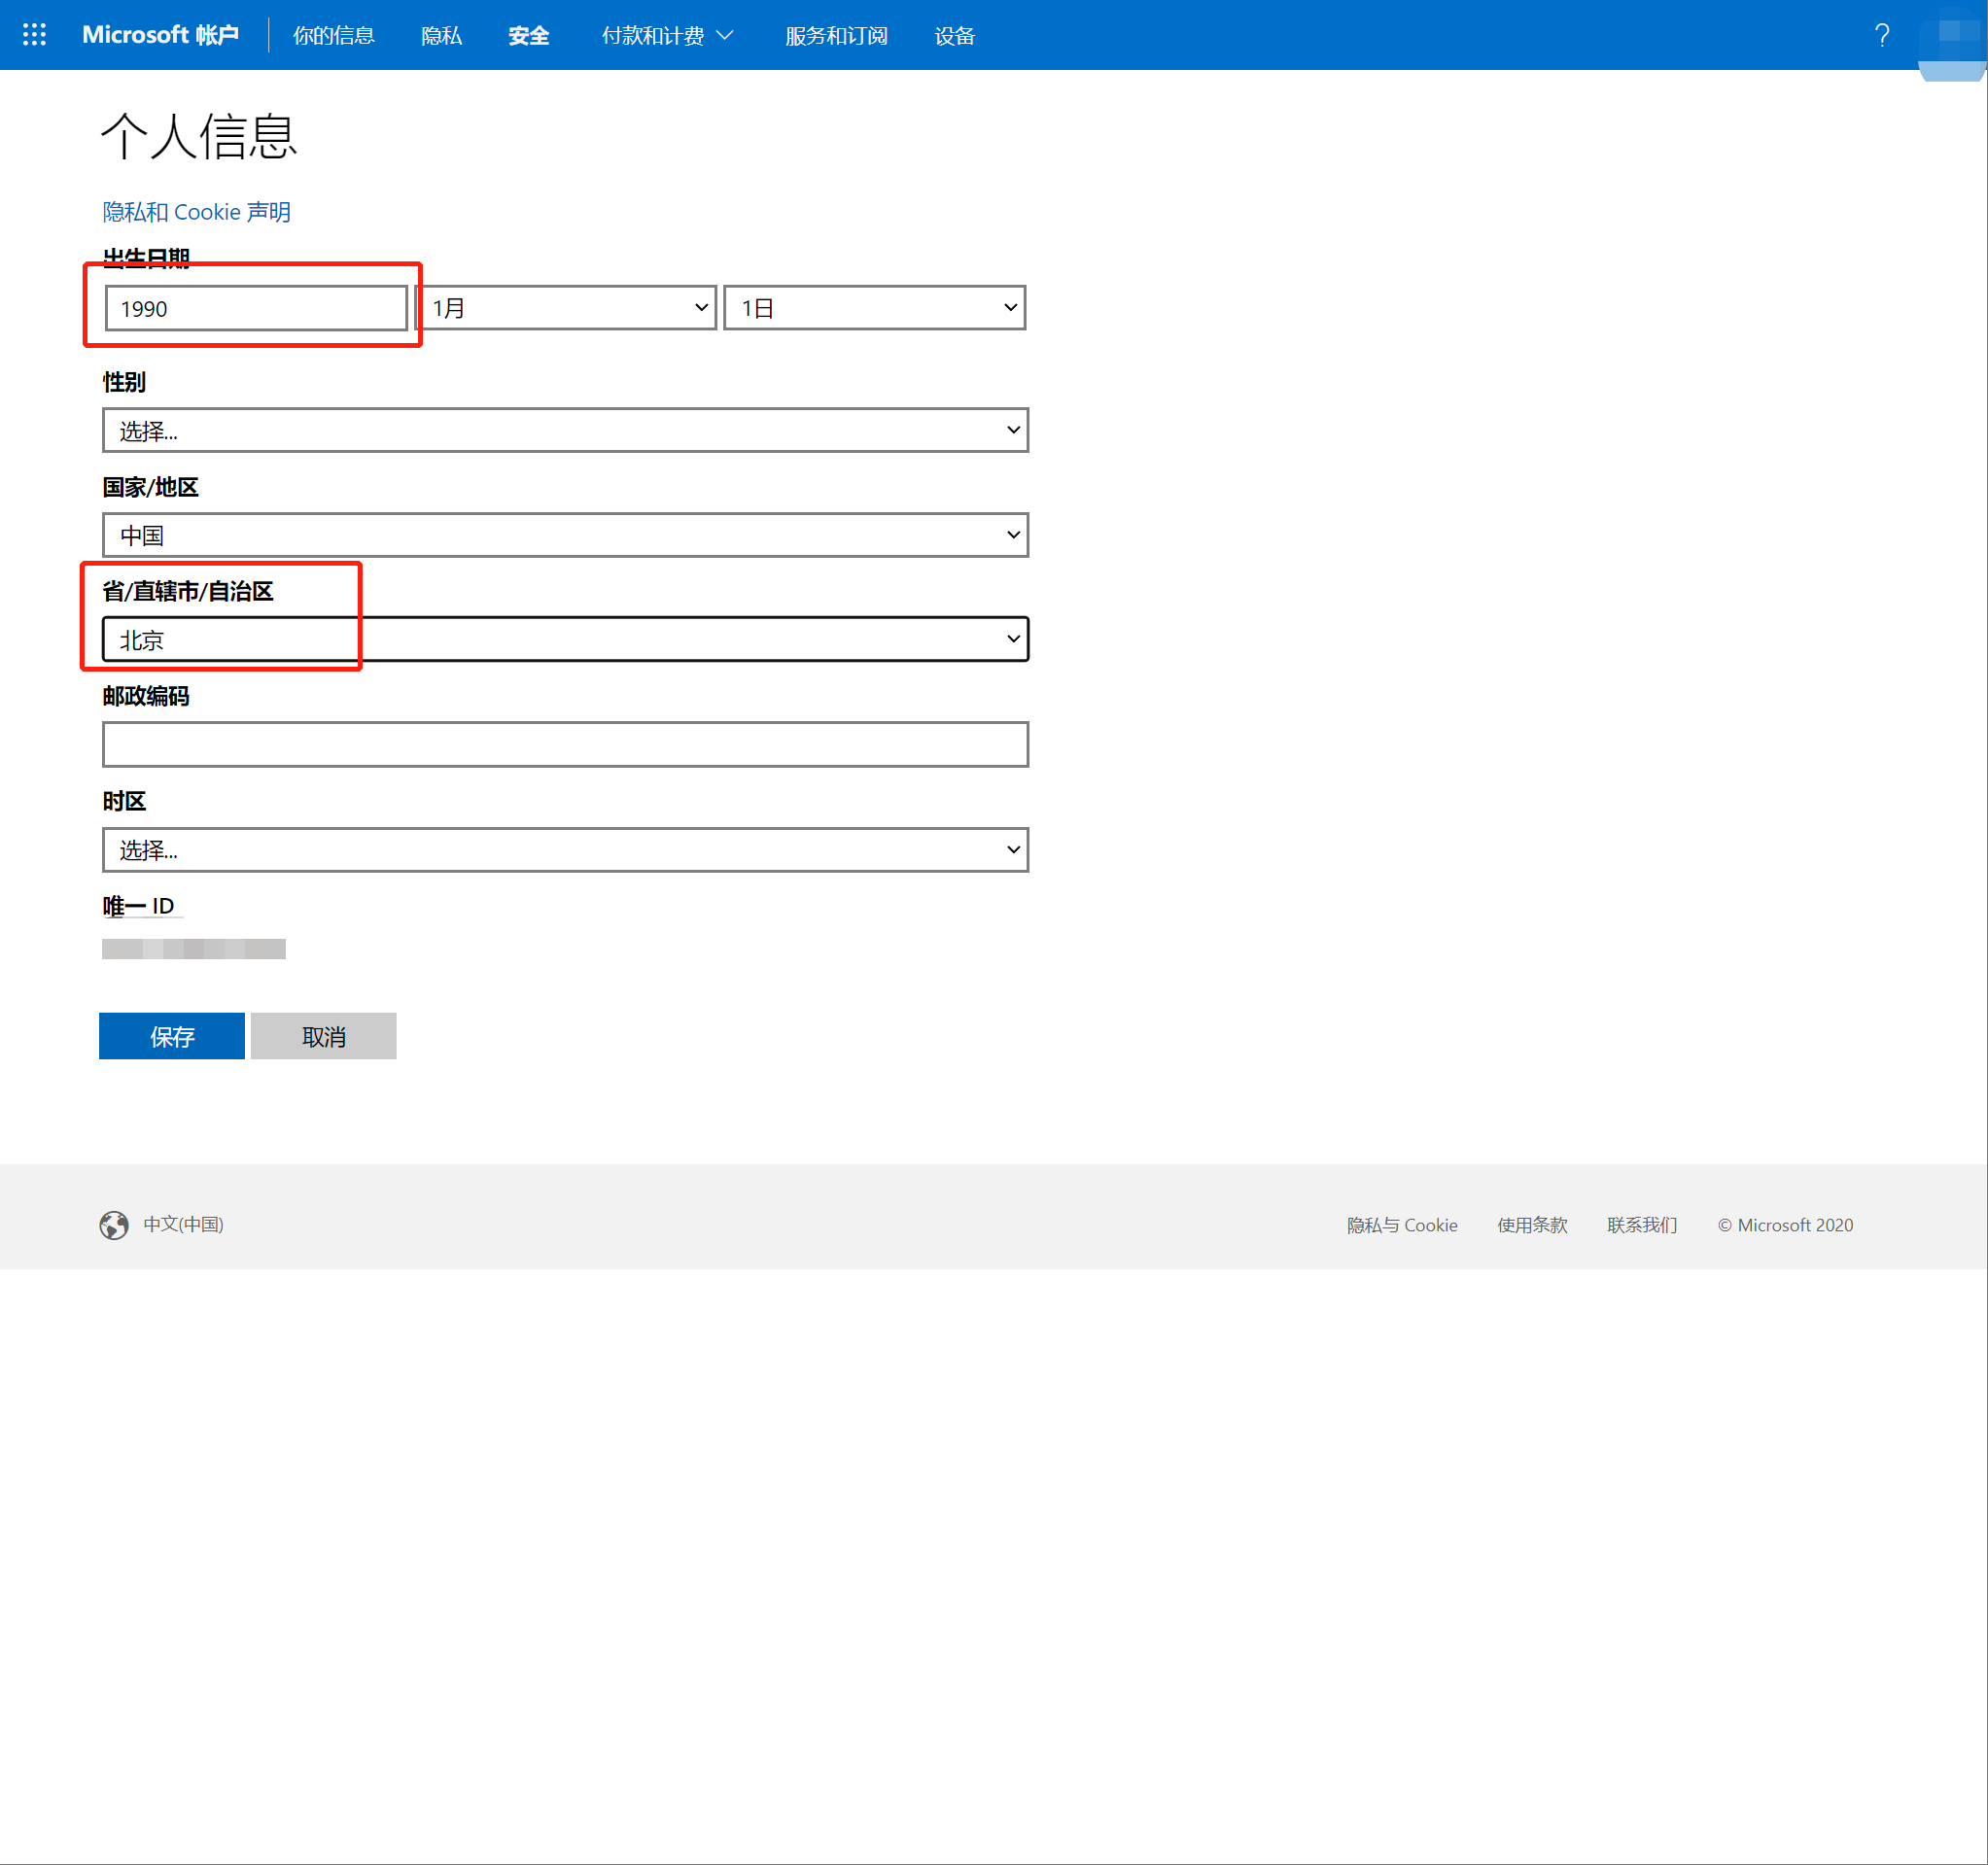Switch to the 隐私 menu item
Screen dimensions: 1988x1865
coord(441,36)
